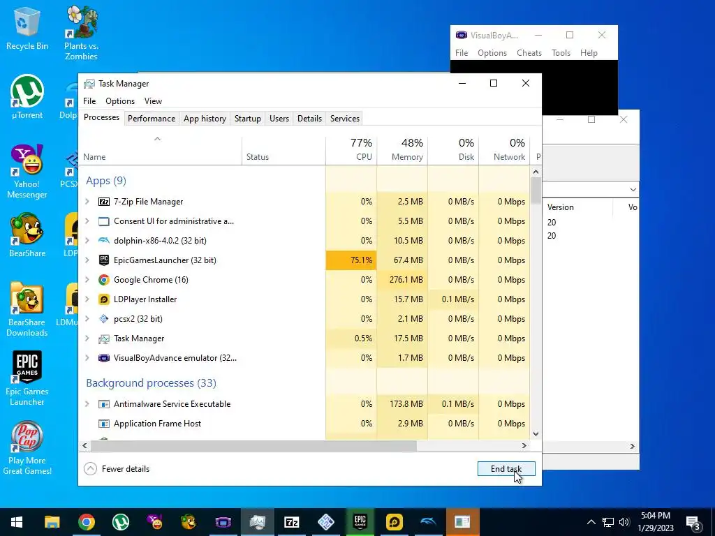Click the End task button
This screenshot has height=536, width=715.
506,468
